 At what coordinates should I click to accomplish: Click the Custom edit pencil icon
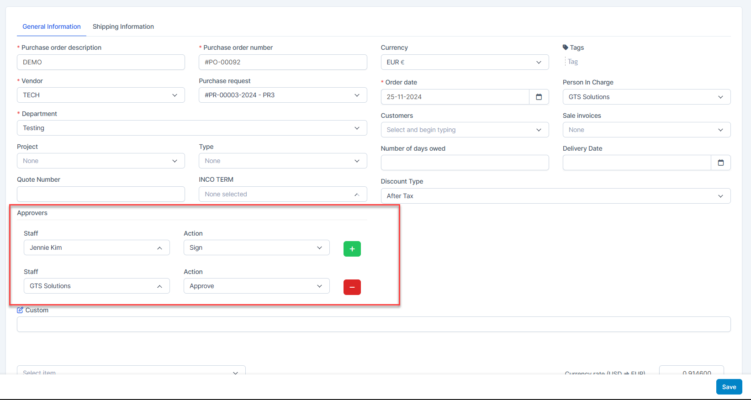click(20, 310)
